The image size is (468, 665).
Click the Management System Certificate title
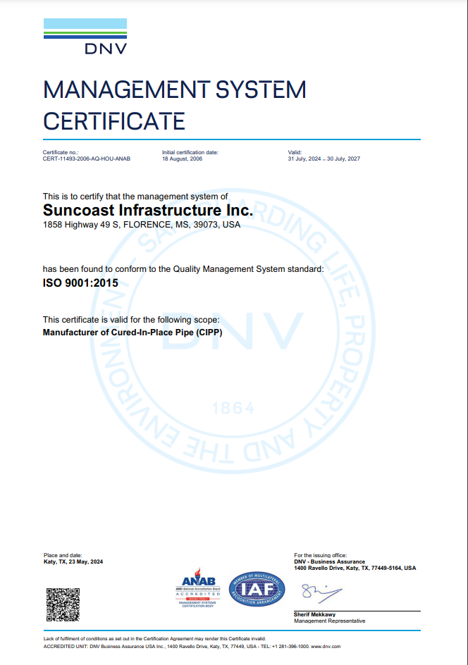click(174, 105)
